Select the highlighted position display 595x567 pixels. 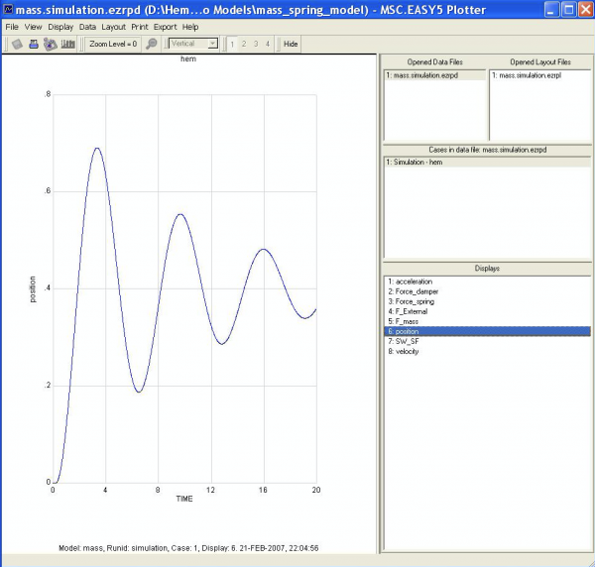[x=487, y=331]
